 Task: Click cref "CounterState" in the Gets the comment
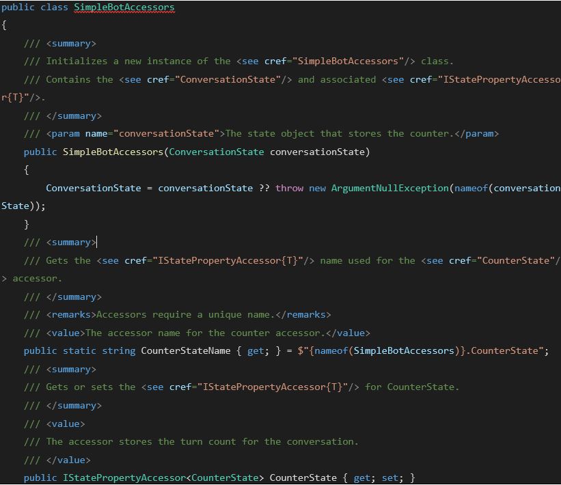(516, 260)
